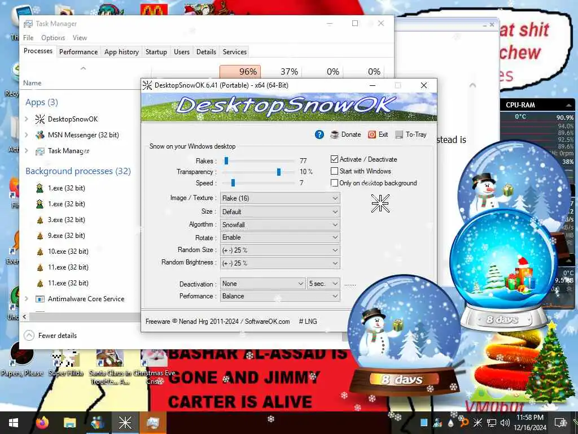Click the red Exit icon in DesktopSnowOK
Screen dimensions: 578x434
click(371, 134)
